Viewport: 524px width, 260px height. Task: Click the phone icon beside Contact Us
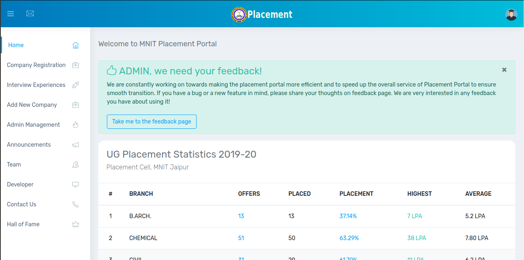pyautogui.click(x=76, y=204)
